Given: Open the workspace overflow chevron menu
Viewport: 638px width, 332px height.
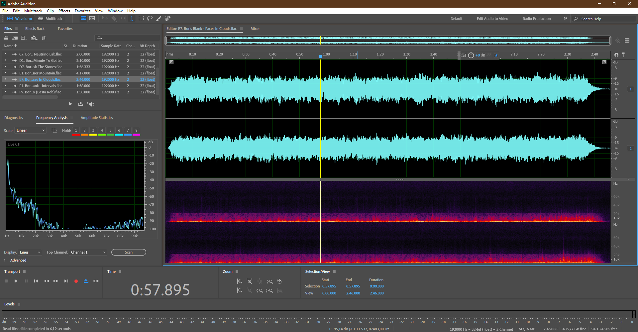Looking at the screenshot, I should pos(565,19).
